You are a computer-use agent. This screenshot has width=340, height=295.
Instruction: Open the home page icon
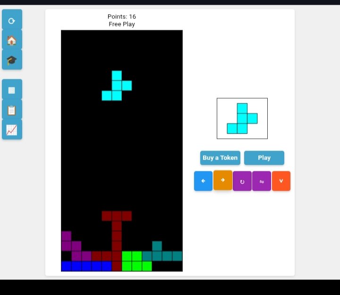(12, 40)
